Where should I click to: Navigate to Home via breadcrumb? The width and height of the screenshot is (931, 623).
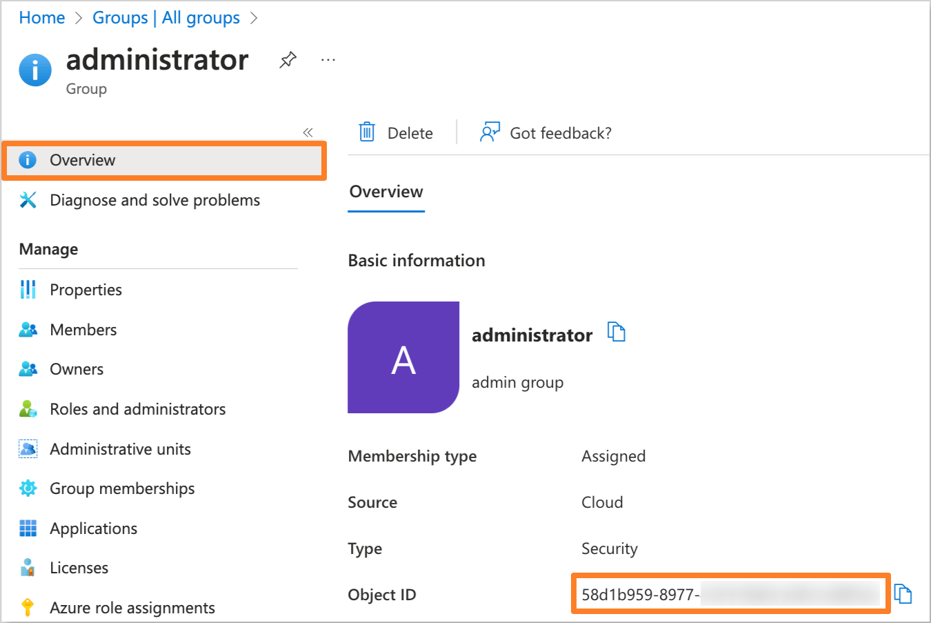pyautogui.click(x=41, y=17)
